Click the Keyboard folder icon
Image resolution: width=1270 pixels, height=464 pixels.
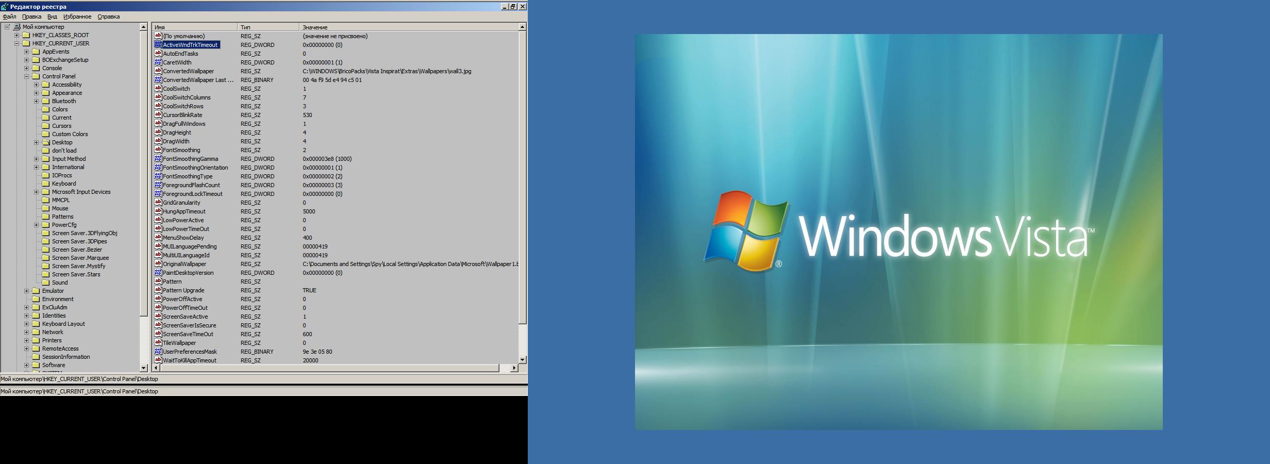click(x=46, y=184)
